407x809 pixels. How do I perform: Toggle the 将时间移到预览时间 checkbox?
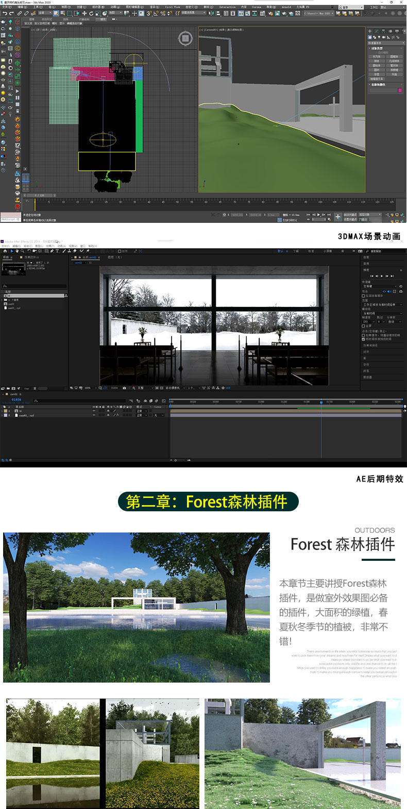pos(363,339)
